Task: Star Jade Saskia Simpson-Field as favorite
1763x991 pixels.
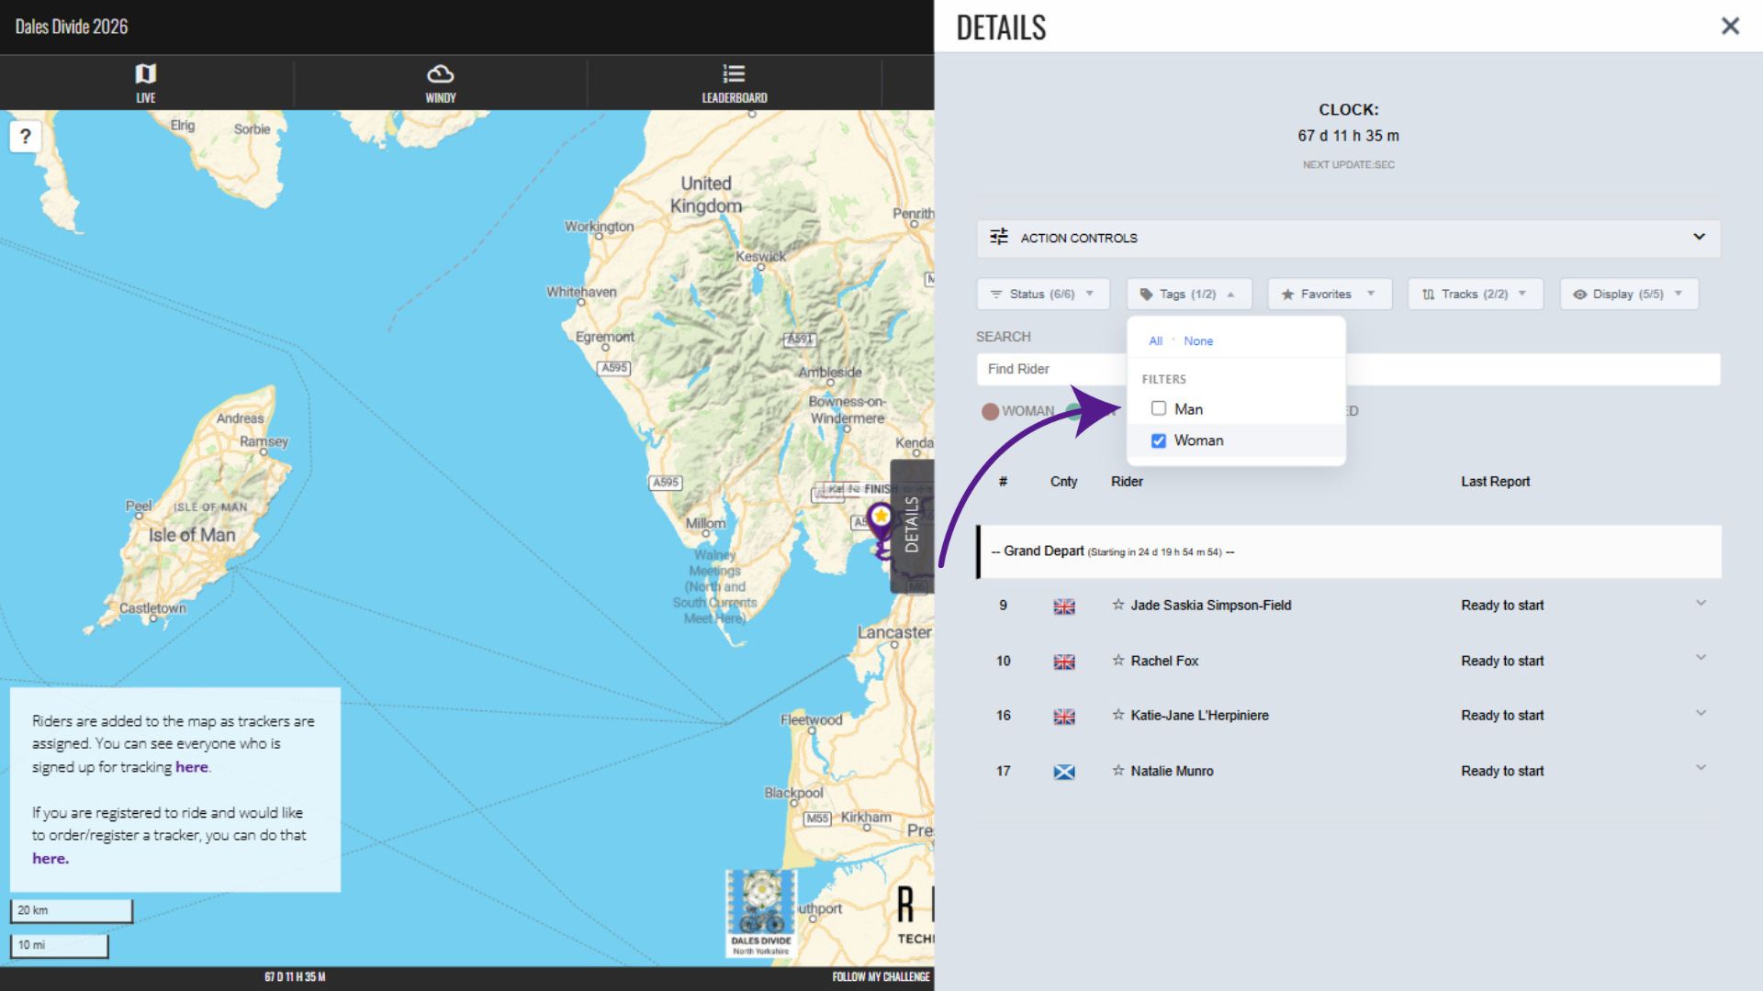Action: click(x=1118, y=605)
